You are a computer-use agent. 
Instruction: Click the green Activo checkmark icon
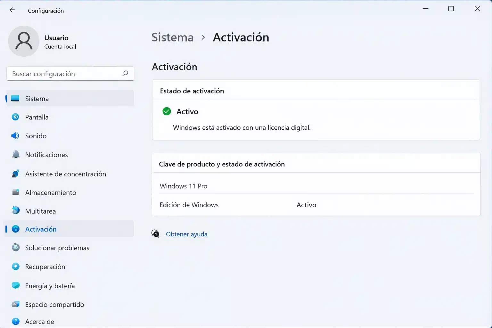pyautogui.click(x=167, y=111)
